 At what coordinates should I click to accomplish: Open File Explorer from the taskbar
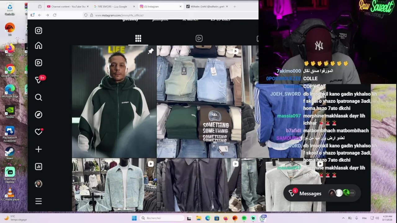point(198,218)
